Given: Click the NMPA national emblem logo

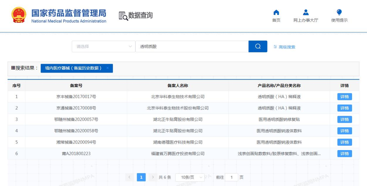Looking at the screenshot, I should [19, 15].
